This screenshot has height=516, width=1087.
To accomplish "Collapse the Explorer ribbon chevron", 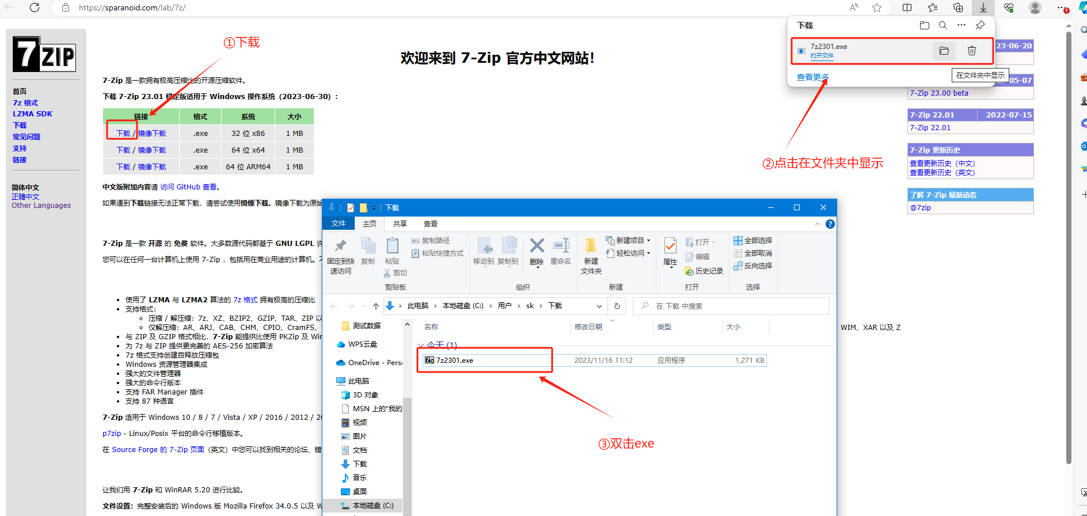I will [818, 224].
